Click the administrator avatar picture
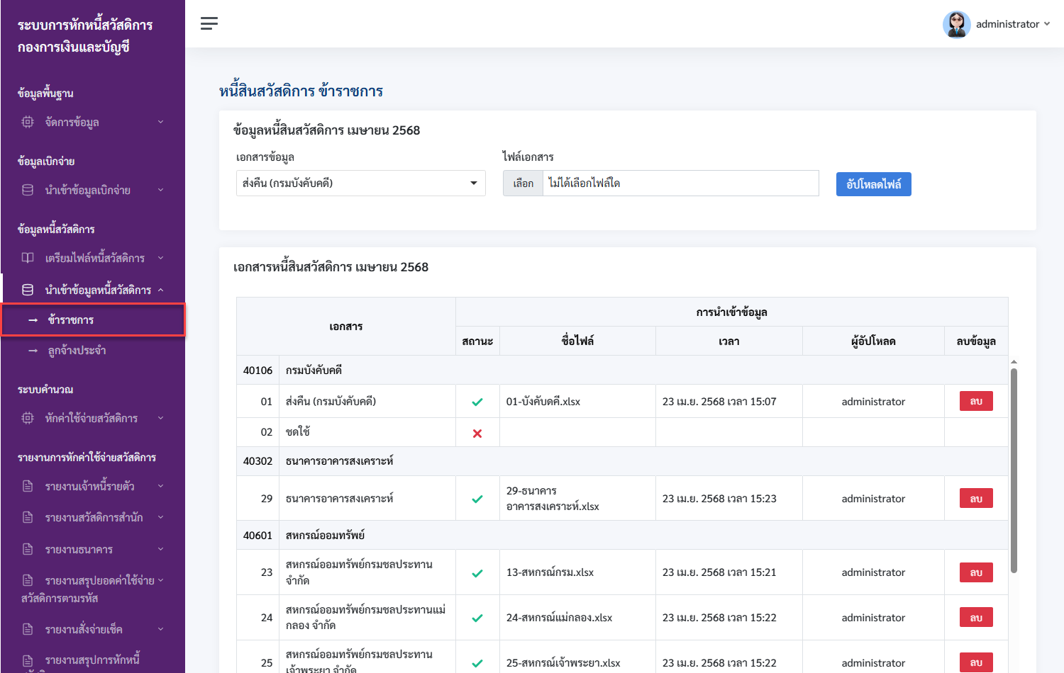 [956, 24]
